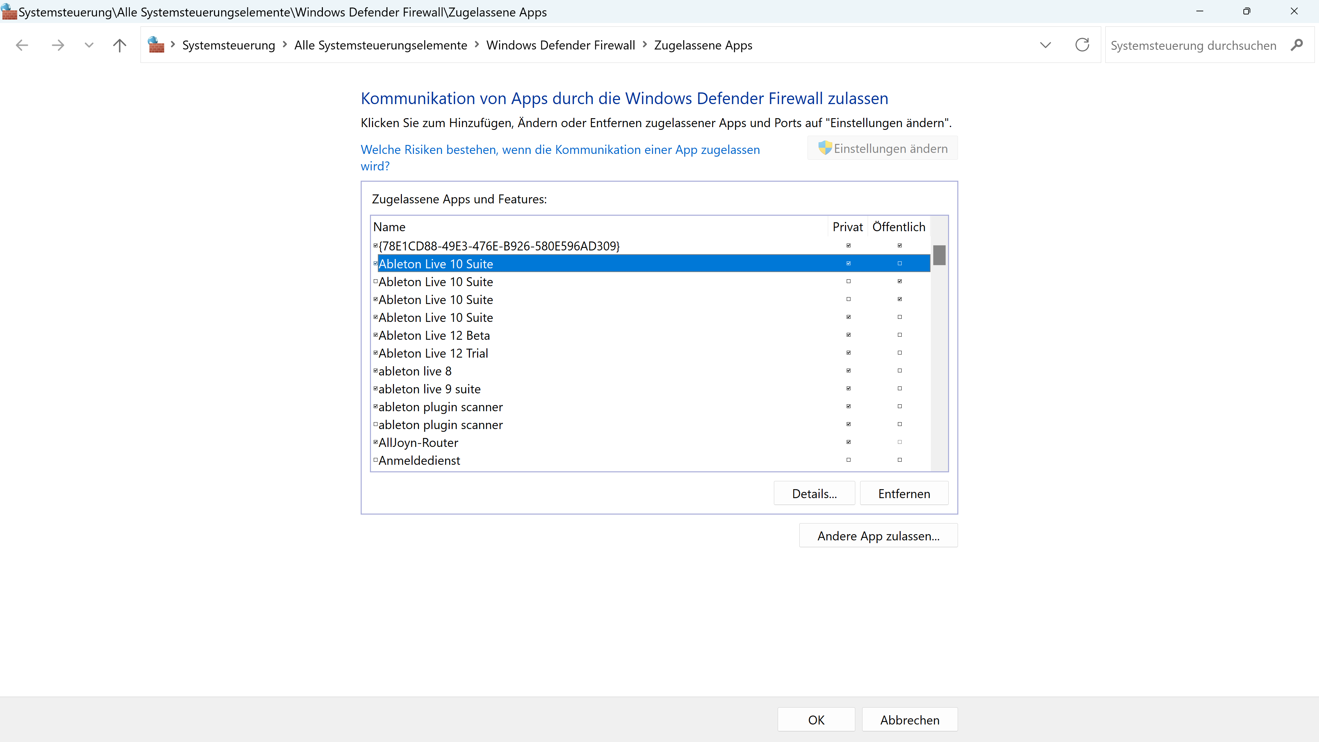Enable the Anmeldedienst name checkbox
This screenshot has height=742, width=1319.
(375, 460)
